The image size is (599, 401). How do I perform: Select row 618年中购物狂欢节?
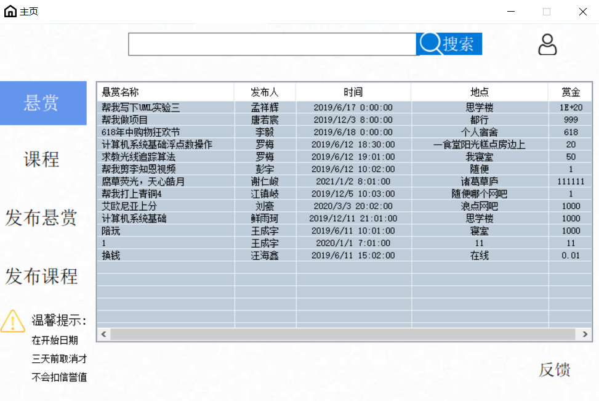click(x=344, y=132)
